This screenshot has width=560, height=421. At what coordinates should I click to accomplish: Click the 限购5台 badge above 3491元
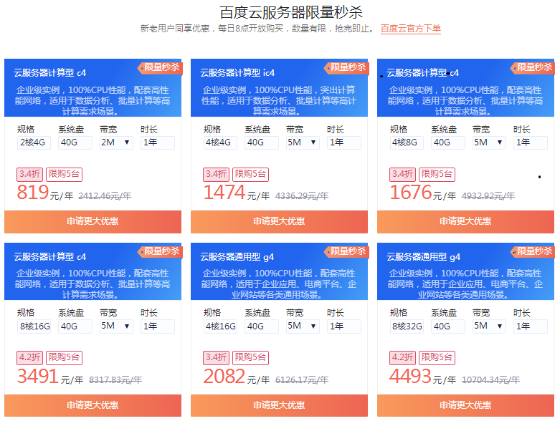point(64,357)
